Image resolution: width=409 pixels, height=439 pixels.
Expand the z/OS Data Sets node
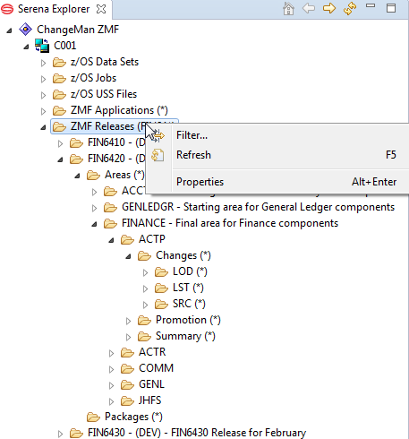43,63
